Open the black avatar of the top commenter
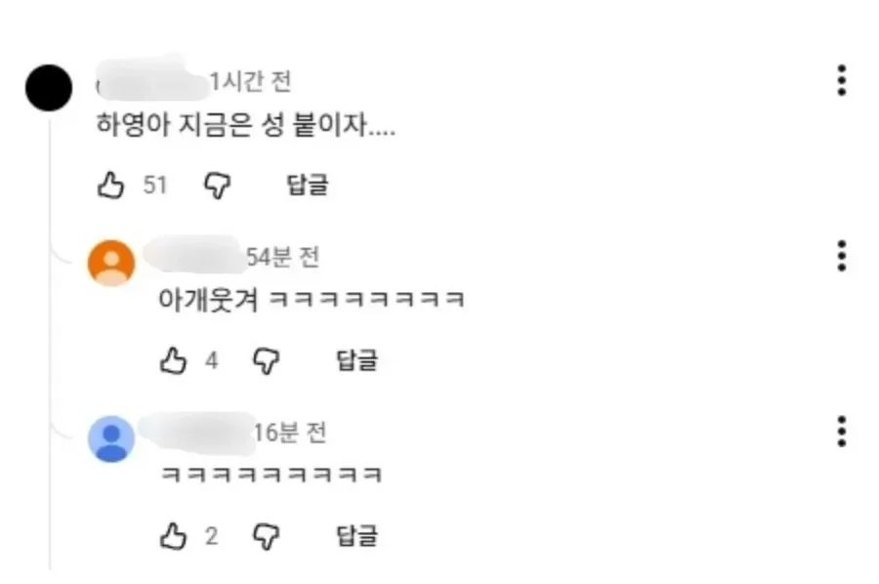The height and width of the screenshot is (584, 879). pyautogui.click(x=49, y=88)
